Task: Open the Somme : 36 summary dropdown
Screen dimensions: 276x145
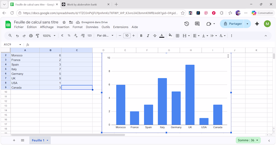Action: point(248,140)
